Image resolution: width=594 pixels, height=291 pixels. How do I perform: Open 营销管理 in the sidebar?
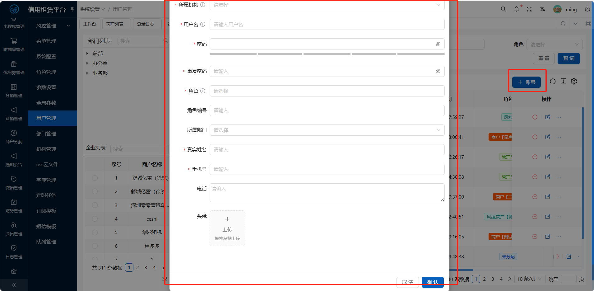click(x=14, y=114)
